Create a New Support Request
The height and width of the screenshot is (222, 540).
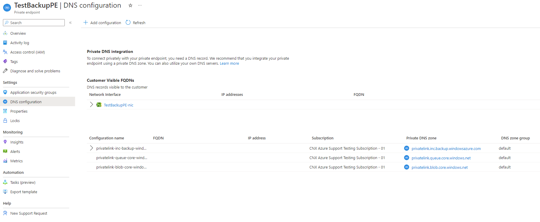[x=29, y=213]
